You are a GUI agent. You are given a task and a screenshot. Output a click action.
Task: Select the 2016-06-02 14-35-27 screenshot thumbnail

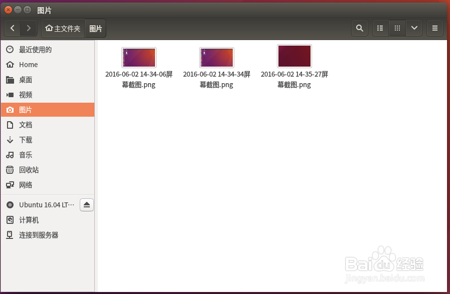pyautogui.click(x=294, y=56)
